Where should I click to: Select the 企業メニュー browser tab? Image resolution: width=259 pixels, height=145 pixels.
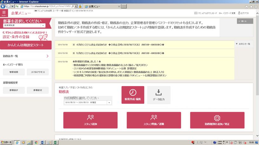pos(102,6)
